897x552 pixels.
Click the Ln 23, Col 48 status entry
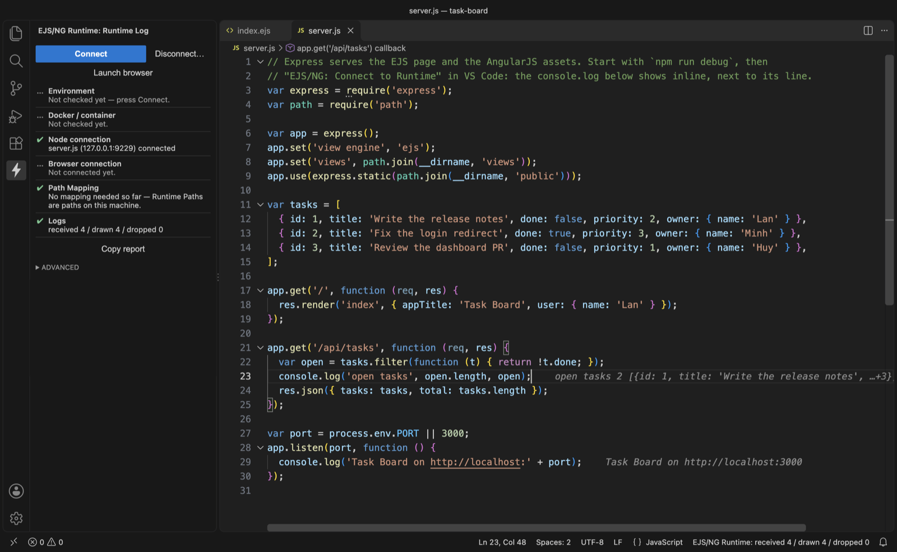tap(502, 542)
